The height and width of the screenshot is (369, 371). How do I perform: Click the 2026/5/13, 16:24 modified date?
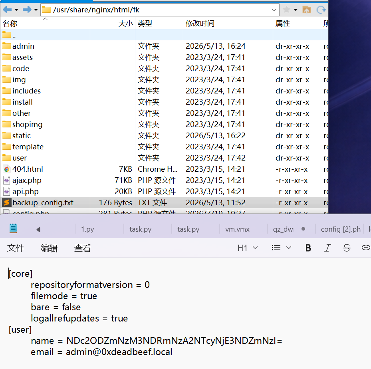point(216,46)
